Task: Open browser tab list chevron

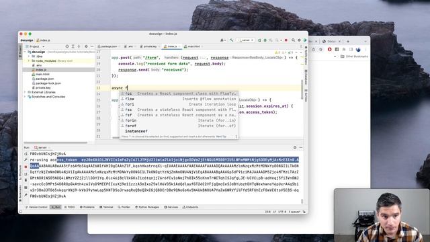Action: 365,42
